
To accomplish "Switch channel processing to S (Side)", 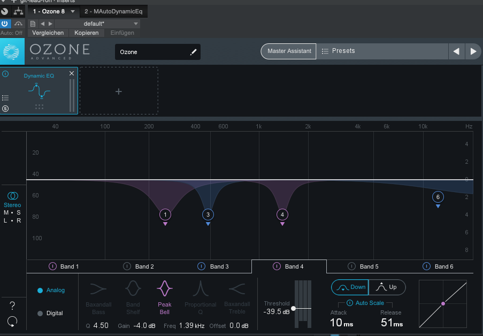I will (x=19, y=212).
